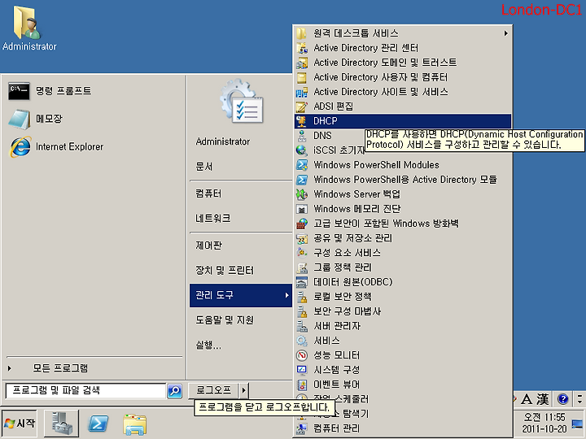This screenshot has height=439, width=586.
Task: Click 로컬 보안 정책 icon
Action: [302, 297]
